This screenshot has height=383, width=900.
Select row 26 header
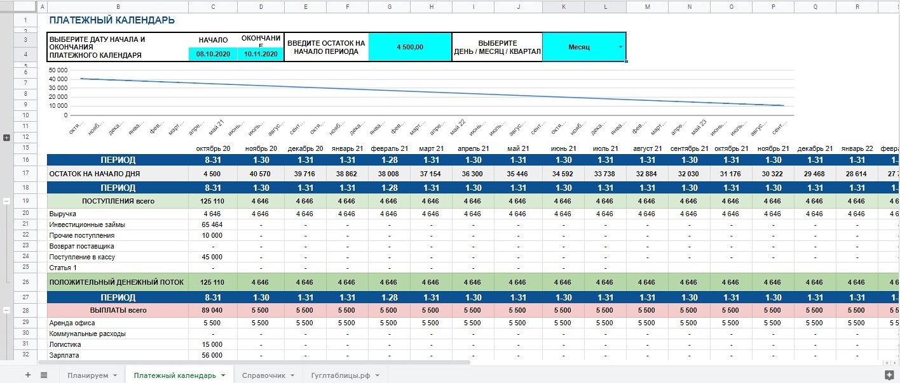[25, 282]
